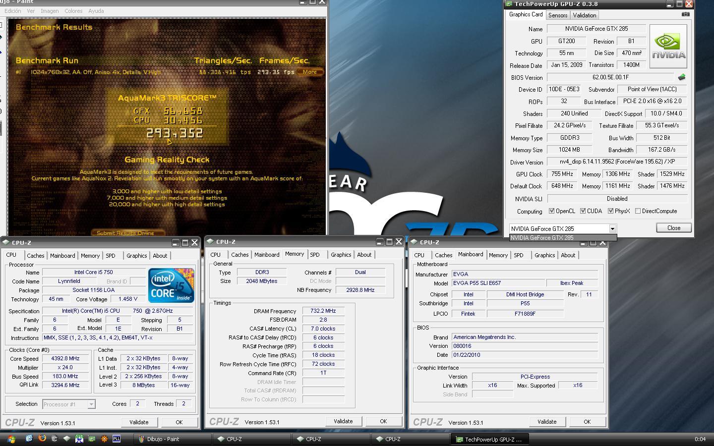The image size is (714, 446).
Task: Click the taskbar clock showing 0:04
Action: [x=700, y=439]
